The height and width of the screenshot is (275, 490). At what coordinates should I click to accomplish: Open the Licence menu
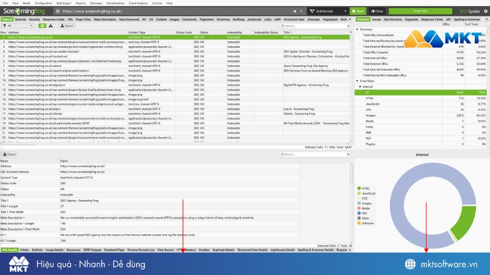pyautogui.click(x=157, y=3)
